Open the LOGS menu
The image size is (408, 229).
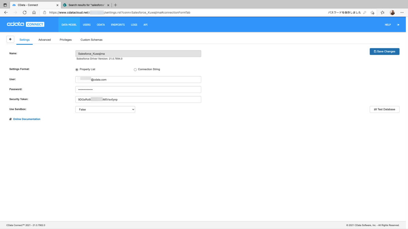(134, 25)
